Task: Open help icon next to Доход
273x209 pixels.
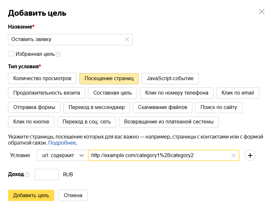Action: pyautogui.click(x=27, y=175)
